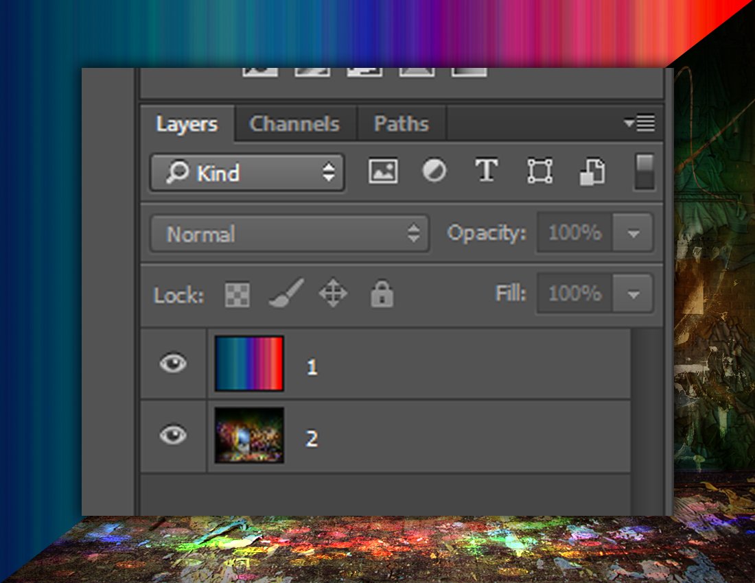755x583 pixels.
Task: Click the lock all padlock icon
Action: coord(382,295)
